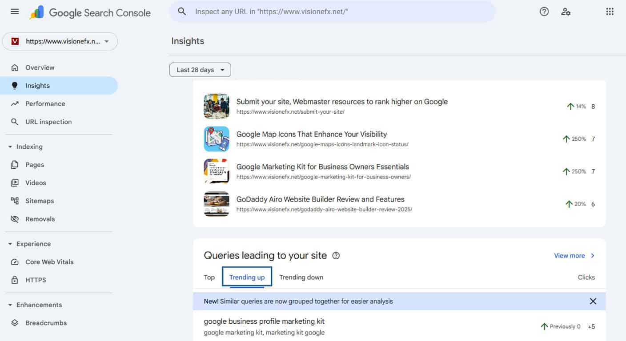Open the Last 28 days date filter
This screenshot has width=626, height=341.
200,70
